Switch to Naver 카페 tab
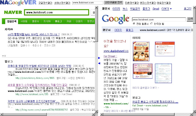This screenshot has width=196, height=116. pyautogui.click(x=69, y=21)
